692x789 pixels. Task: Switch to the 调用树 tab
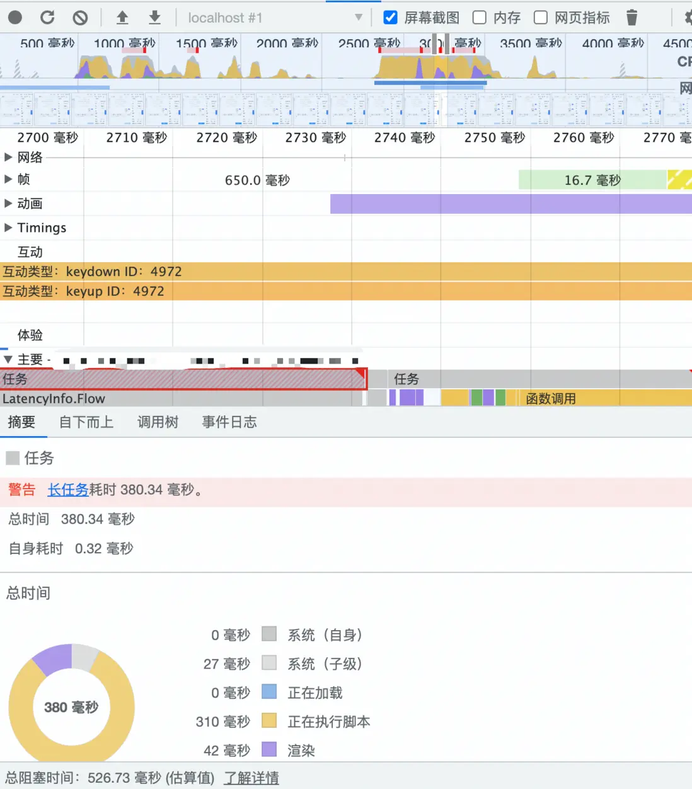tap(158, 422)
